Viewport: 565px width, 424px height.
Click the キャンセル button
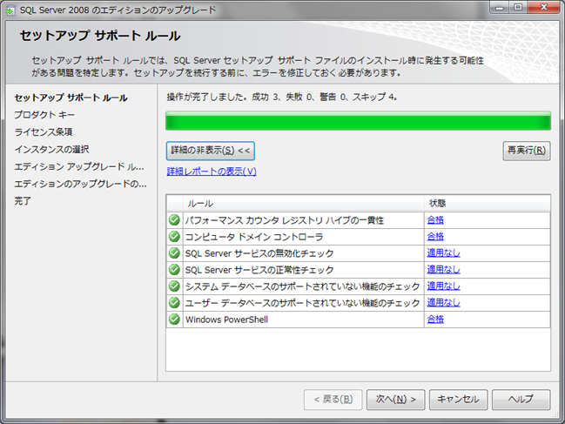(x=458, y=400)
